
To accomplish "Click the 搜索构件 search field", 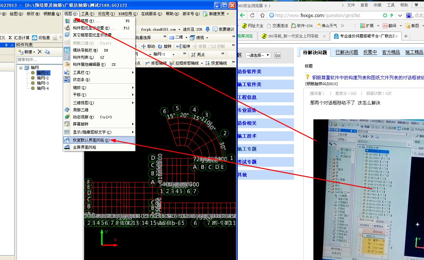I will tap(39, 60).
